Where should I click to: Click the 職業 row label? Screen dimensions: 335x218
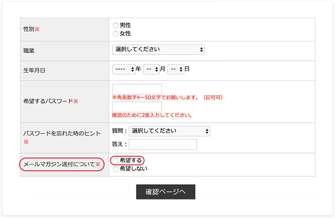[x=29, y=51]
